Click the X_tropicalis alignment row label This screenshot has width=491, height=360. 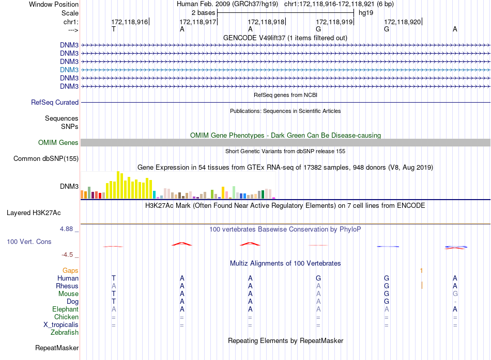[x=61, y=325]
